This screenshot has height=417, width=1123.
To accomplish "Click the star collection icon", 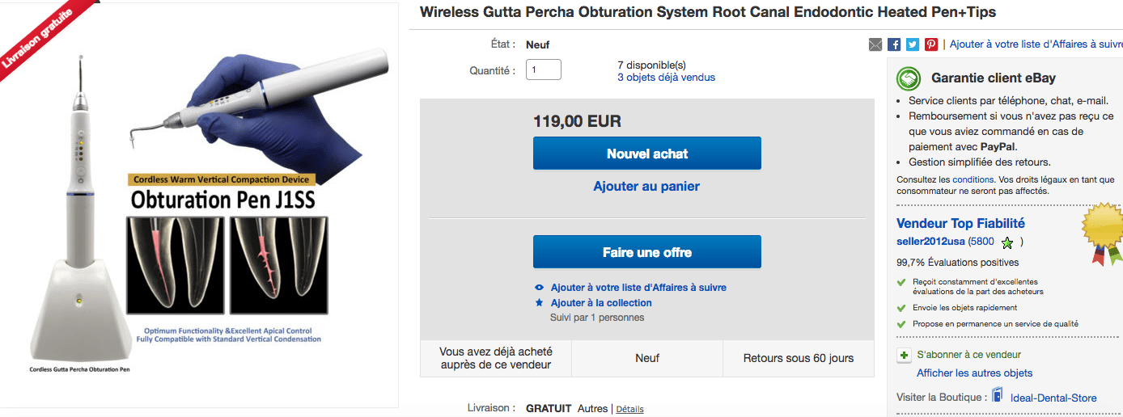I will point(540,303).
